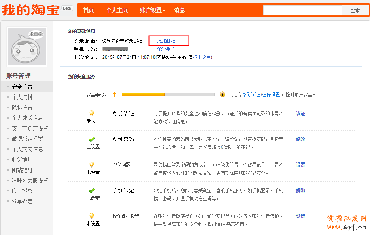Screen dimensions: 370x235
Task: Click the 未认证 status label
Action: click(x=93, y=121)
